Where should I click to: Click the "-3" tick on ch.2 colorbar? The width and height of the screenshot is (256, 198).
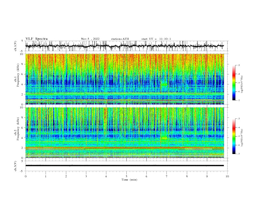(x=239, y=119)
